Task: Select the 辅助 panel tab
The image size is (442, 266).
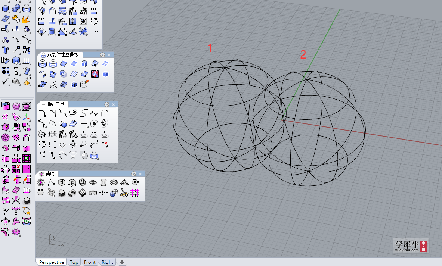Action: (x=47, y=174)
